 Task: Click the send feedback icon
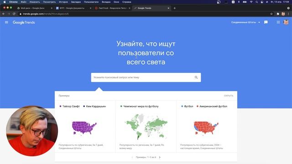coord(266,22)
